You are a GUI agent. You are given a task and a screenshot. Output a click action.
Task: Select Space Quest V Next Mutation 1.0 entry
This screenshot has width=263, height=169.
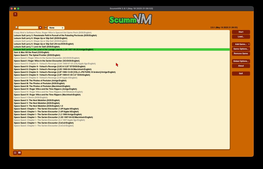click(x=122, y=106)
